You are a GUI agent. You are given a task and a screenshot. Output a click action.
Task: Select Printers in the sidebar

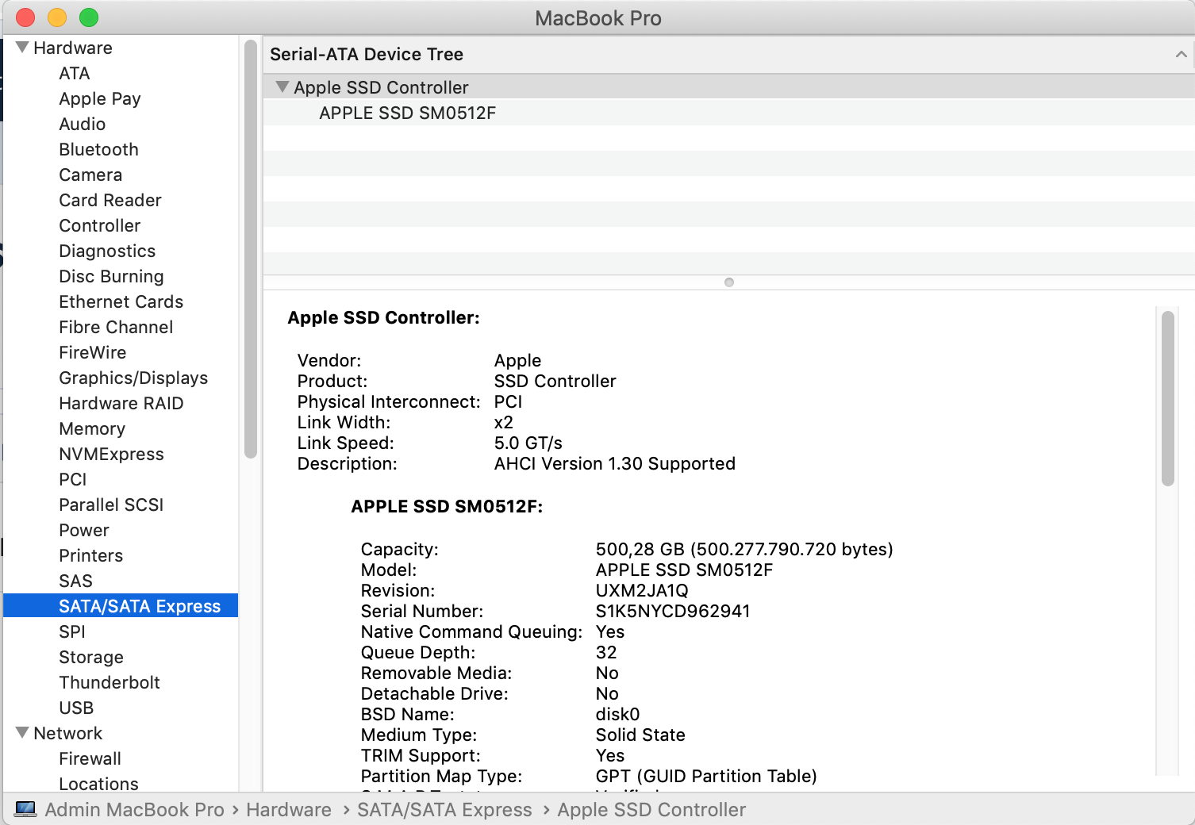[91, 555]
